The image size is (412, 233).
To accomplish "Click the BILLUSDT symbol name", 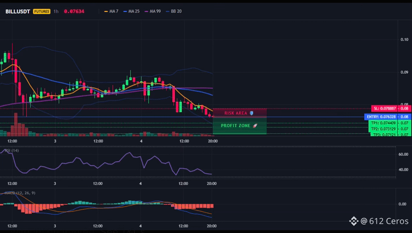I will (x=17, y=11).
